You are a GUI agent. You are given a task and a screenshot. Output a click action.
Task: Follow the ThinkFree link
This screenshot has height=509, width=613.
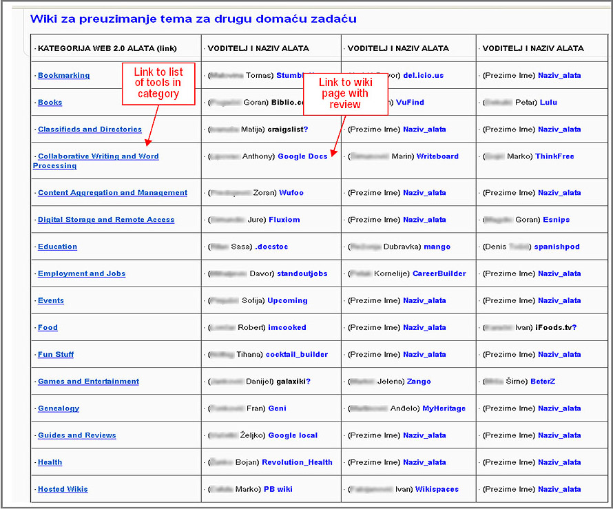click(554, 156)
